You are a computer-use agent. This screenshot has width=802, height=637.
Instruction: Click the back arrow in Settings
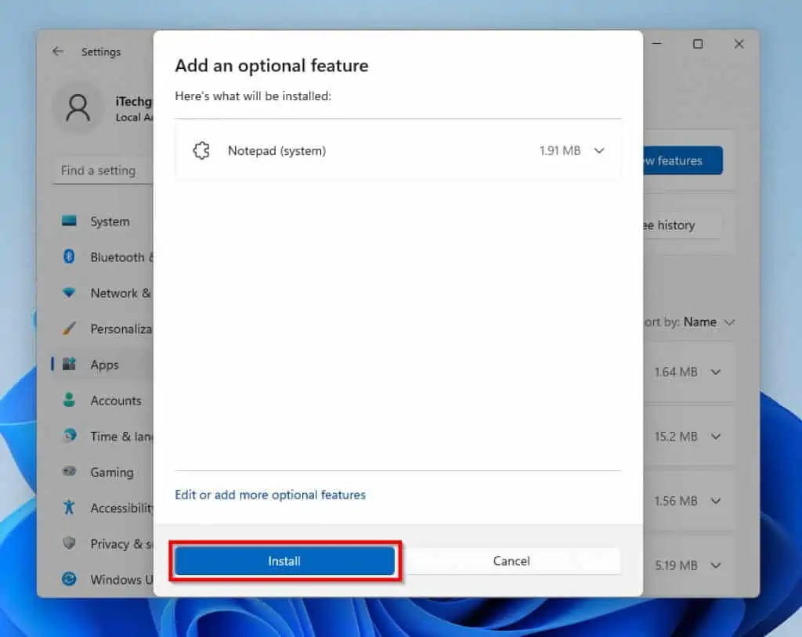[x=58, y=51]
